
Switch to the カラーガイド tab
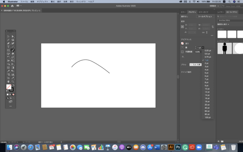[x=203, y=12]
